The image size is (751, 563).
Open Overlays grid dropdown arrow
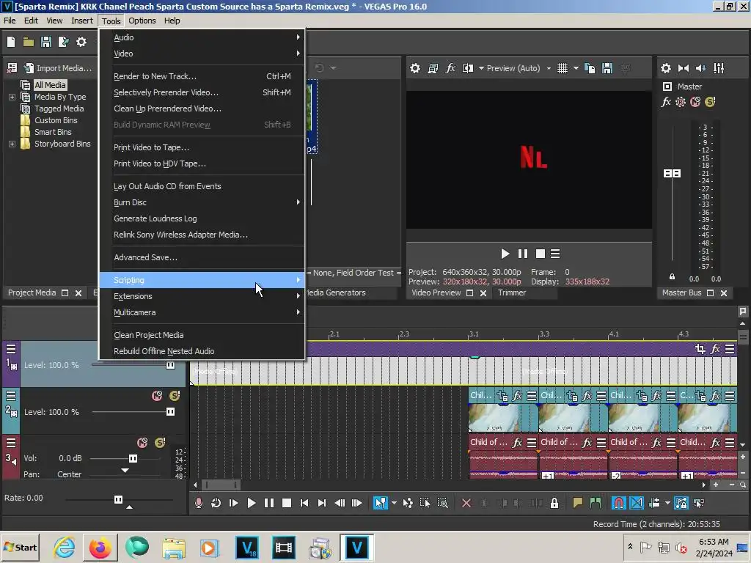coord(576,68)
